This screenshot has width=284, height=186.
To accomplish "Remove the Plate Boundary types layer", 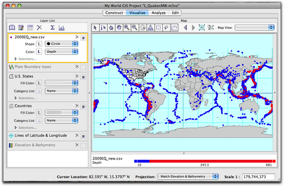I will pos(77,67).
